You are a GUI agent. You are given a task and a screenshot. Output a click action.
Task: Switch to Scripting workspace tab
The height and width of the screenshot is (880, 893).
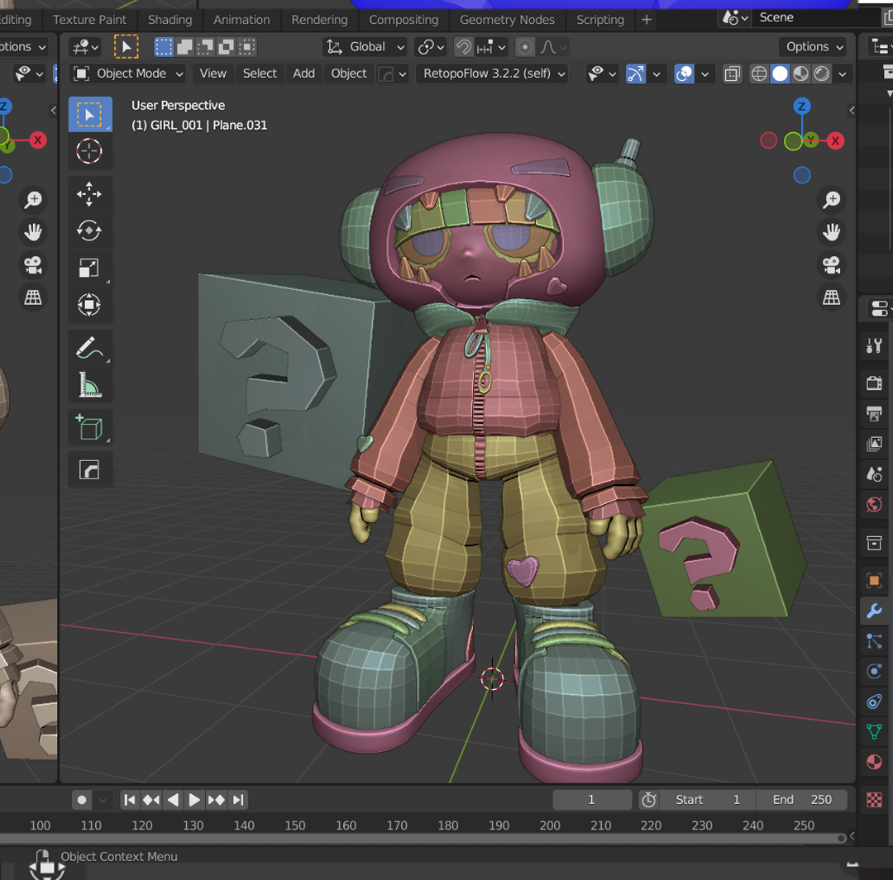[x=599, y=19]
